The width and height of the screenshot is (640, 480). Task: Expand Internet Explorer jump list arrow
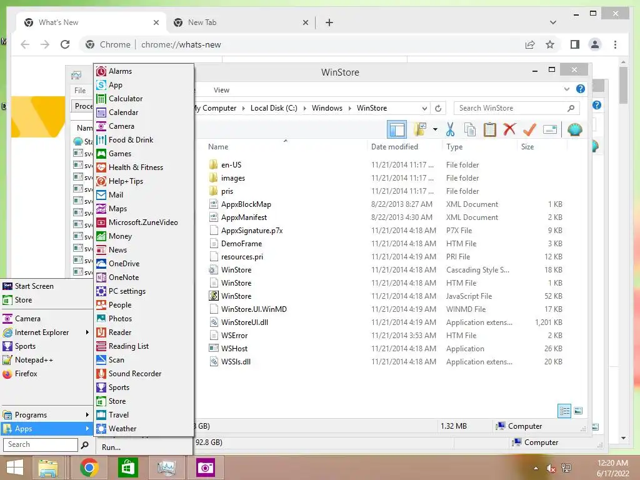87,332
